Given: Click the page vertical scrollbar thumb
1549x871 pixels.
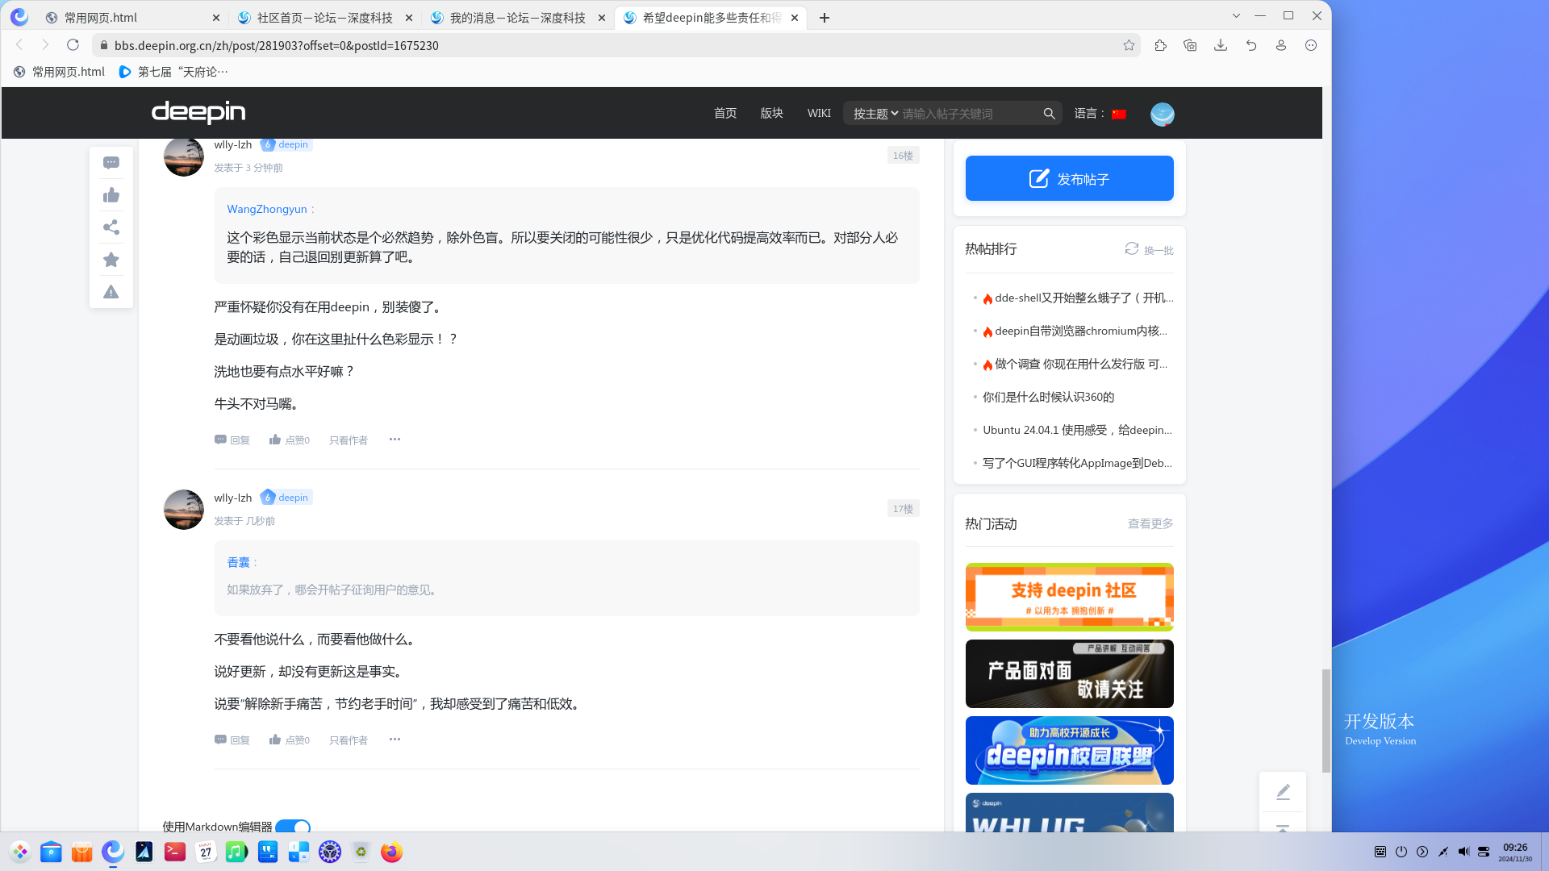Looking at the screenshot, I should click(1326, 720).
